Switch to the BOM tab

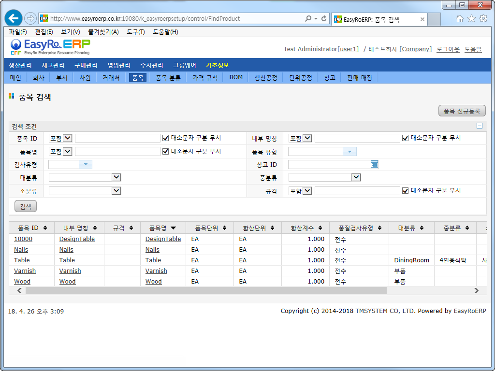pyautogui.click(x=236, y=77)
